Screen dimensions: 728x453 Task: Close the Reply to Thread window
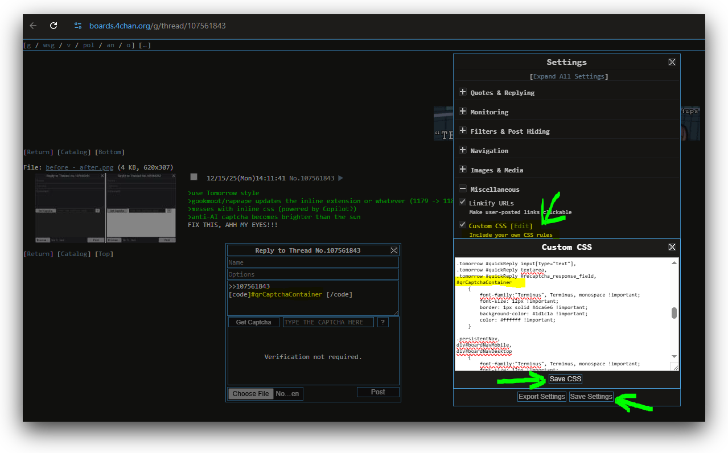tap(393, 250)
